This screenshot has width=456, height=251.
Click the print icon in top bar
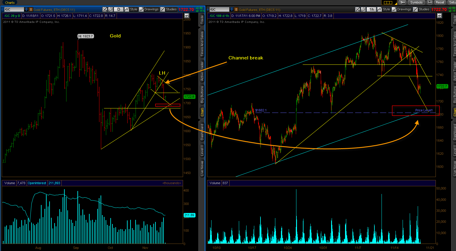[430, 2]
